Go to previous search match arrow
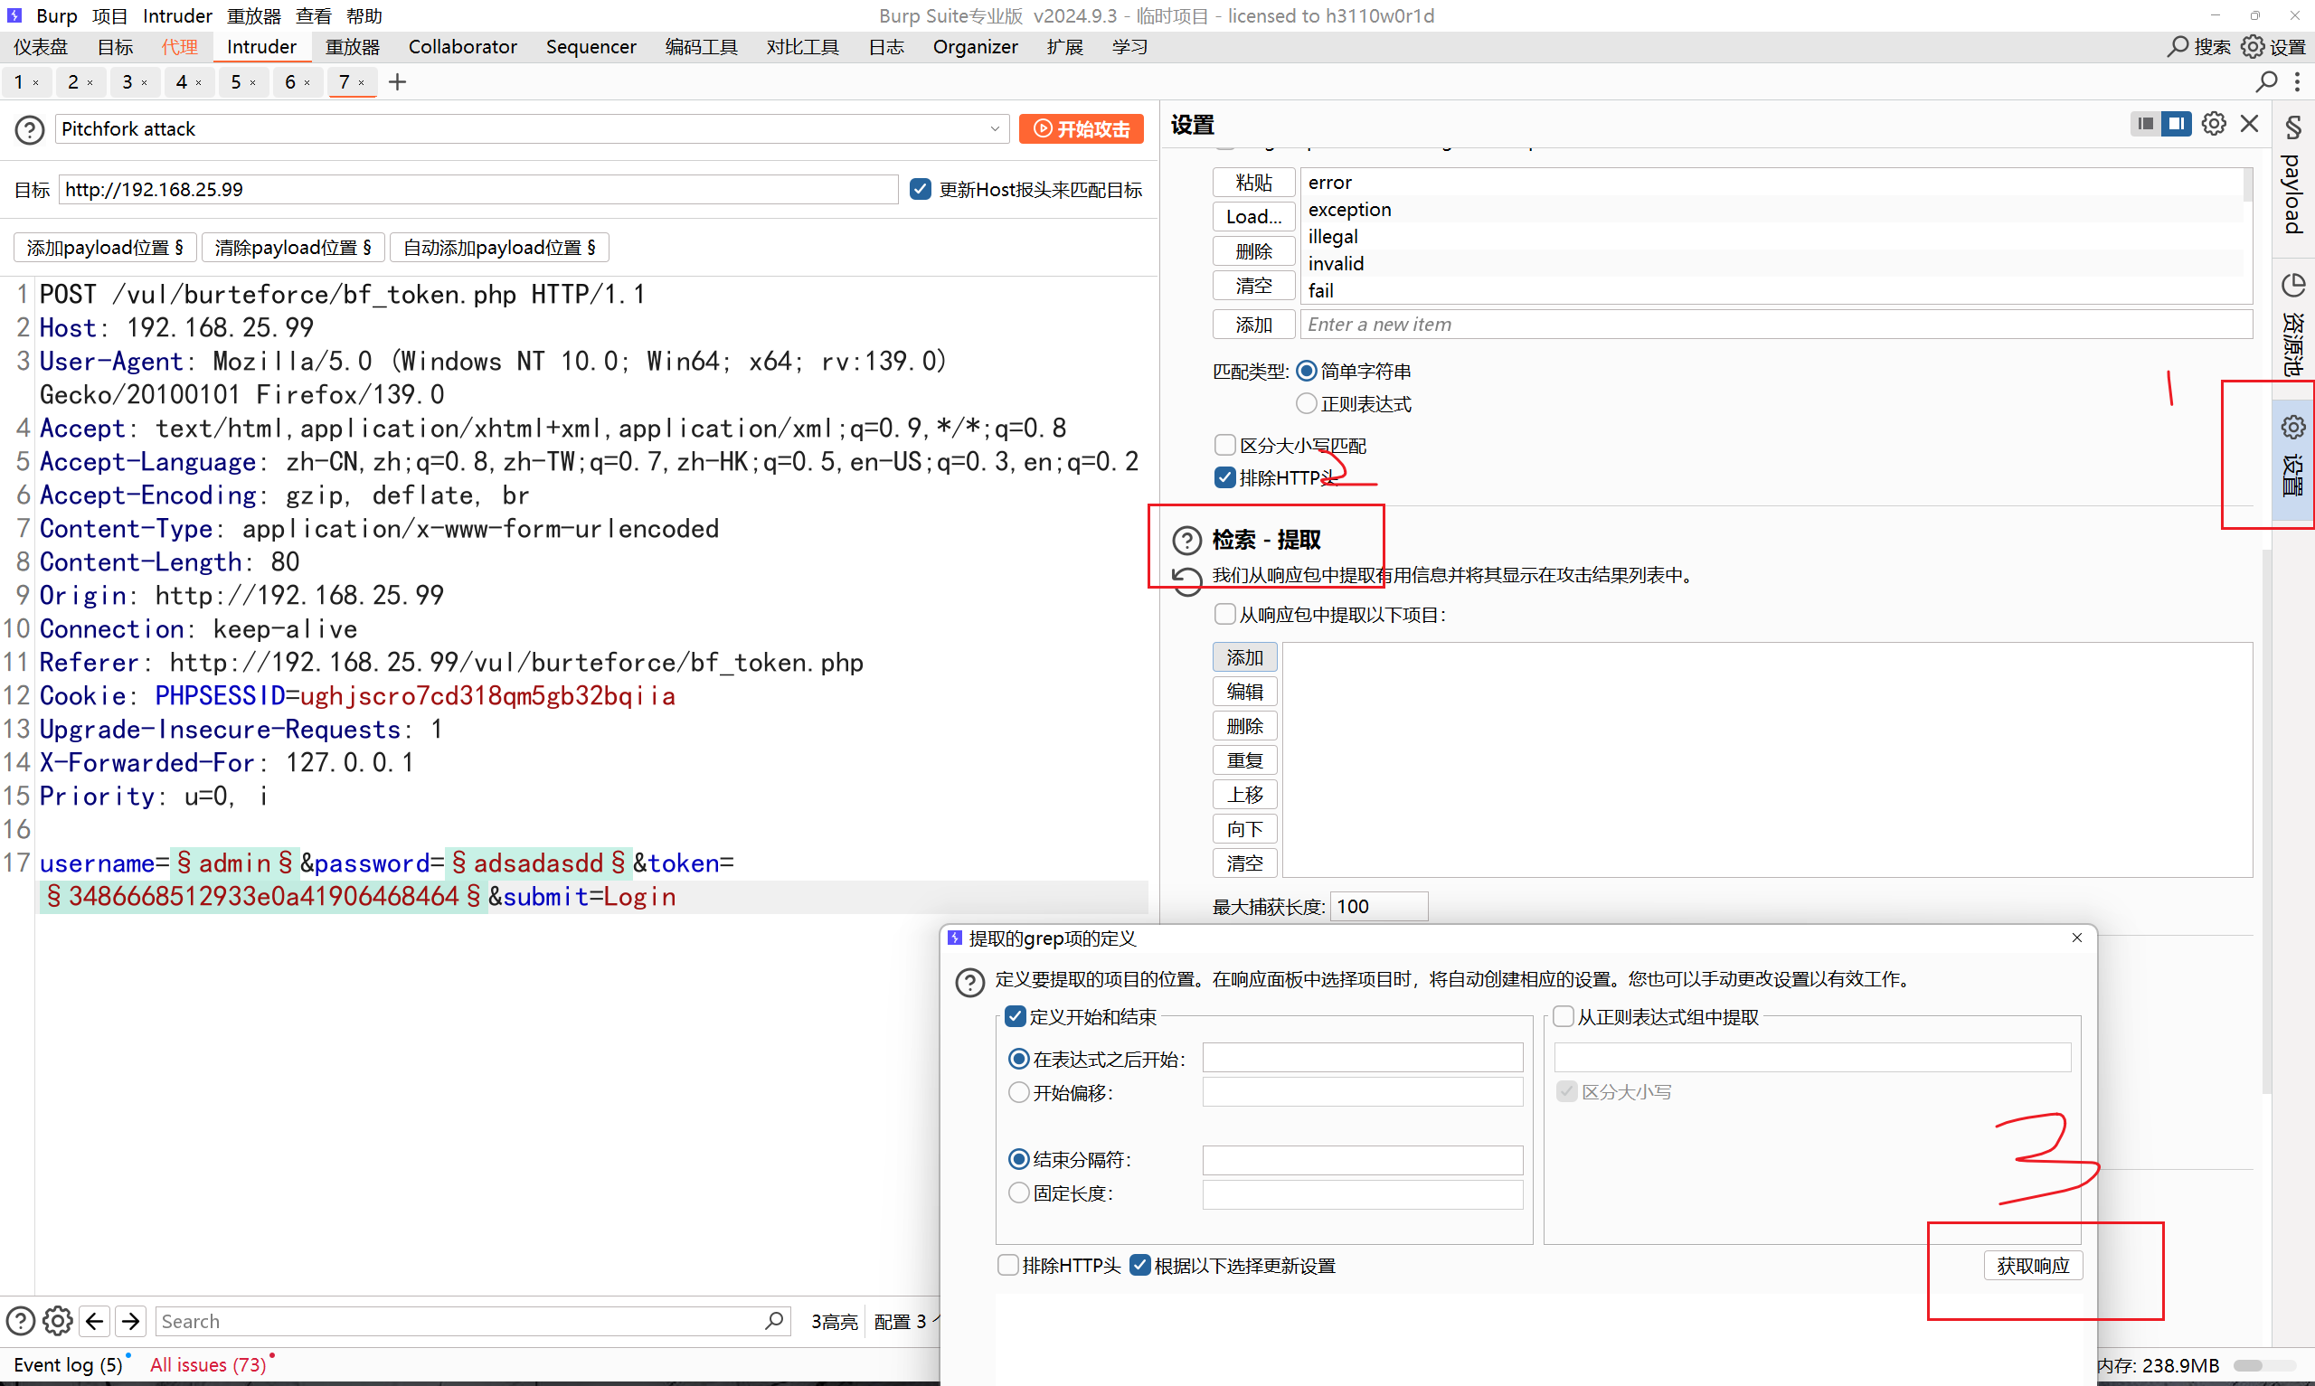 (x=94, y=1321)
